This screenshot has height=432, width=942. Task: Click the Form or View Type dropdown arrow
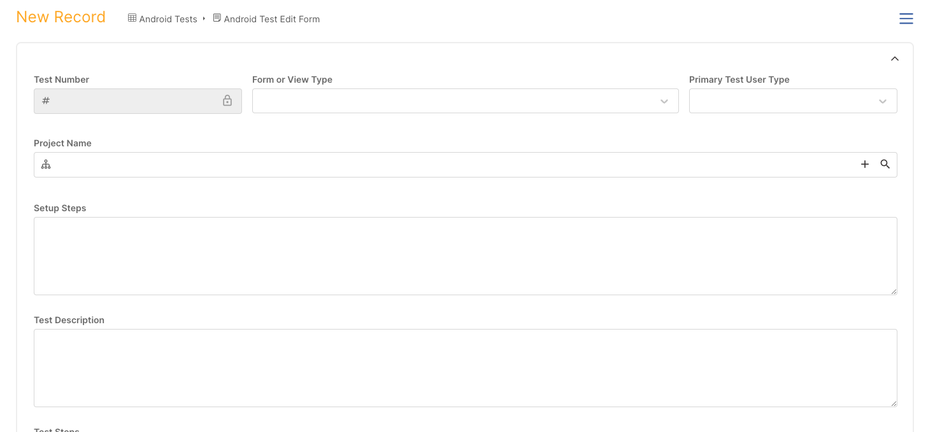(x=664, y=101)
